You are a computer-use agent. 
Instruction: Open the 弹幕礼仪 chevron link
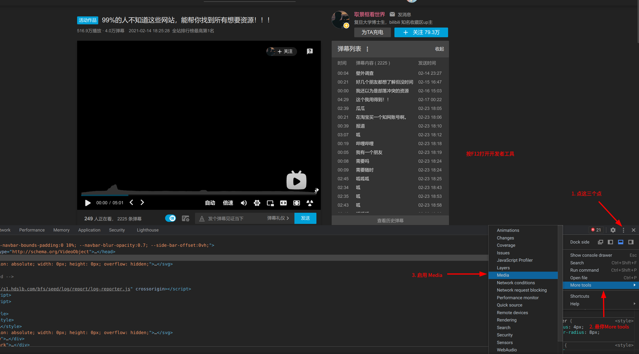[x=278, y=218]
